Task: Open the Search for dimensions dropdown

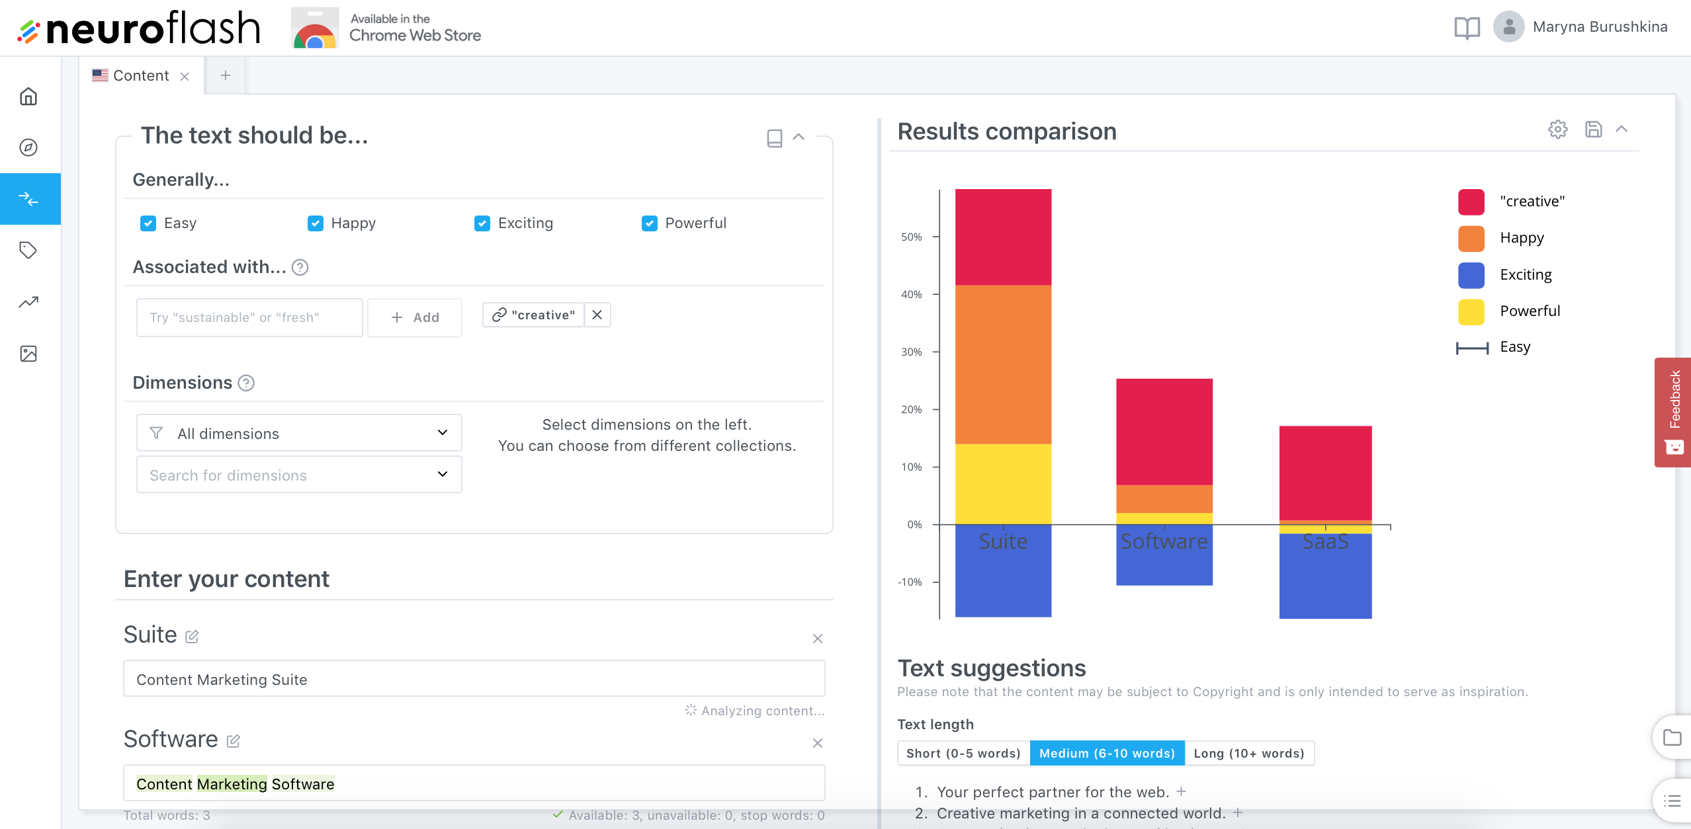Action: pos(299,475)
